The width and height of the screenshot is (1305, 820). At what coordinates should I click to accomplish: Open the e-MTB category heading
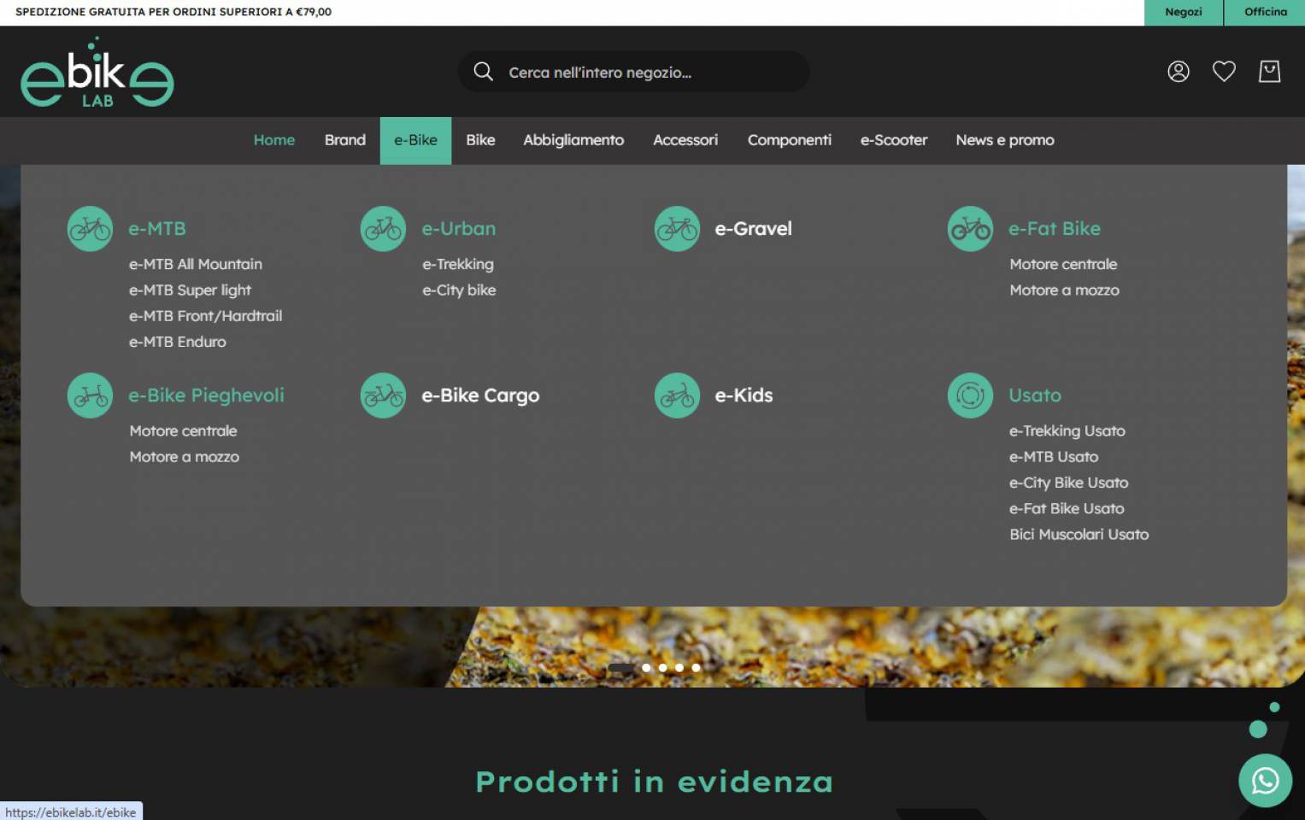157,229
